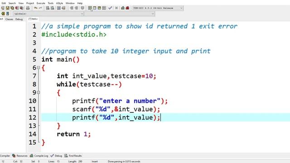Click the Rebuild All icon
290x163 pixels.
[x=104, y=8]
